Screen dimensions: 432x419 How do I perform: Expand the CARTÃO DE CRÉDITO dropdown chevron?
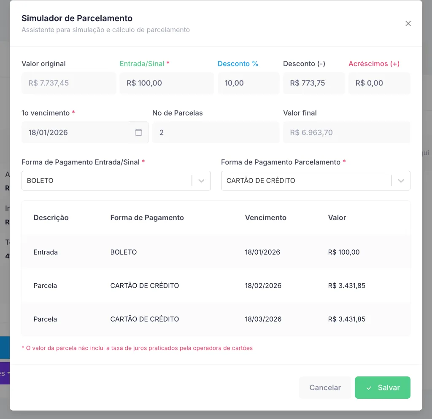tap(401, 181)
